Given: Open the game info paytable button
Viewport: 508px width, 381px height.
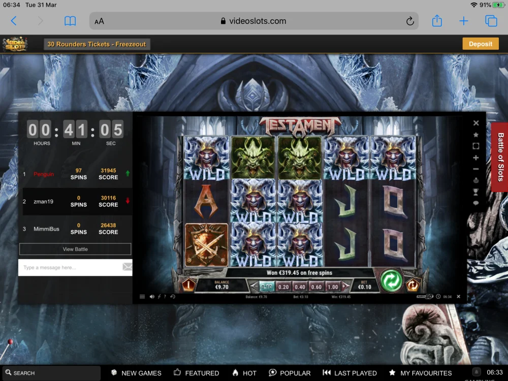Looking at the screenshot, I should pos(188,285).
